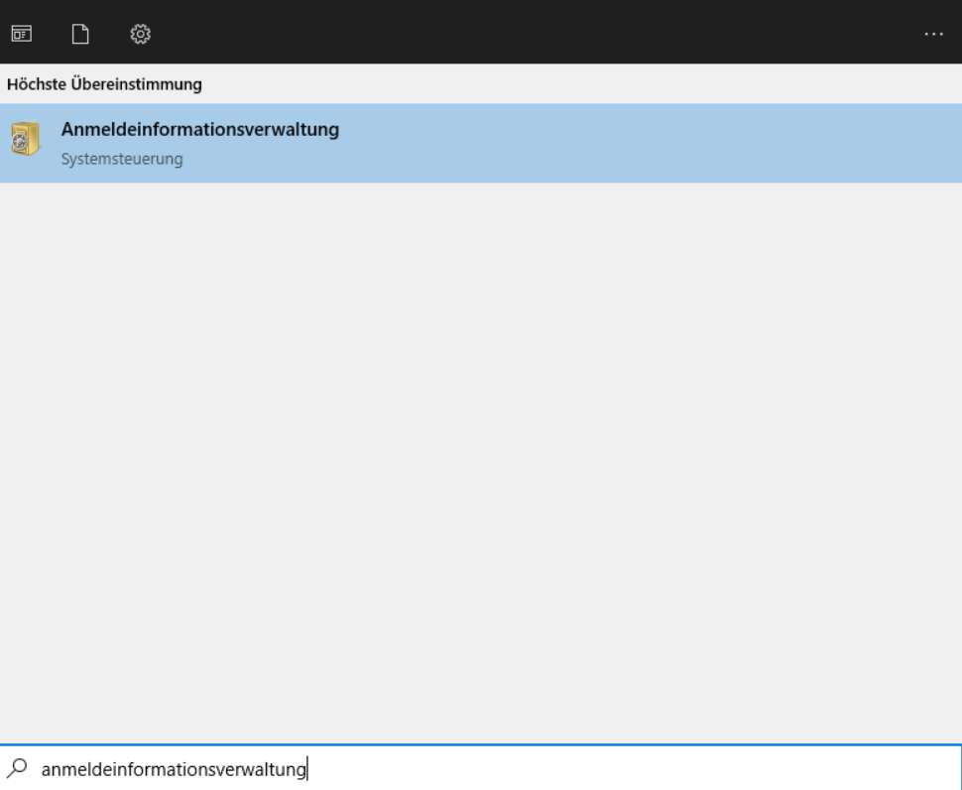962x790 pixels.
Task: Filter search results by documents
Action: (80, 34)
